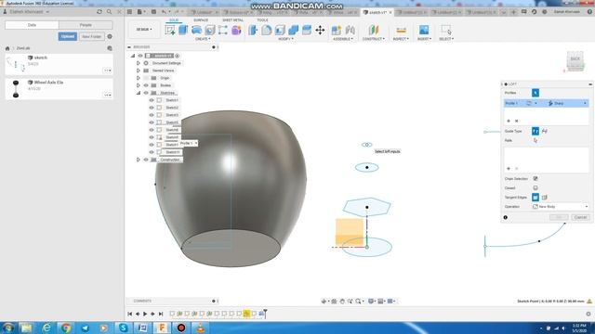Image resolution: width=595 pixels, height=334 pixels.
Task: Expand the Named Views node
Action: [139, 71]
